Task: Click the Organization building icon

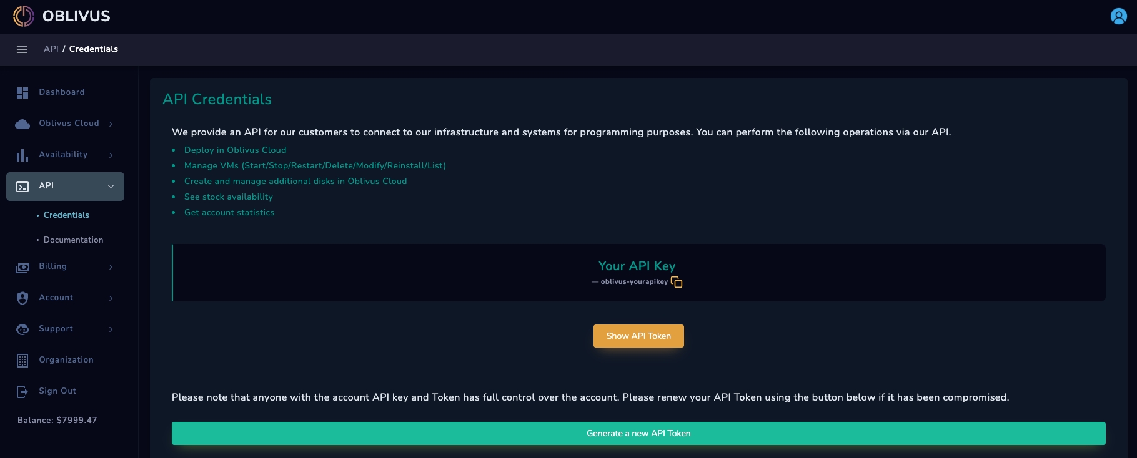Action: point(22,361)
